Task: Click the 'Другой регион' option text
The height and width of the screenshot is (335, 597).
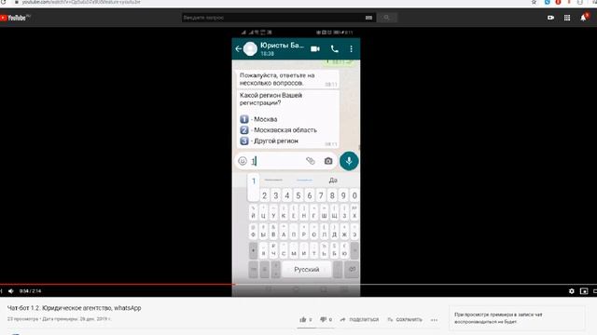Action: [x=276, y=141]
